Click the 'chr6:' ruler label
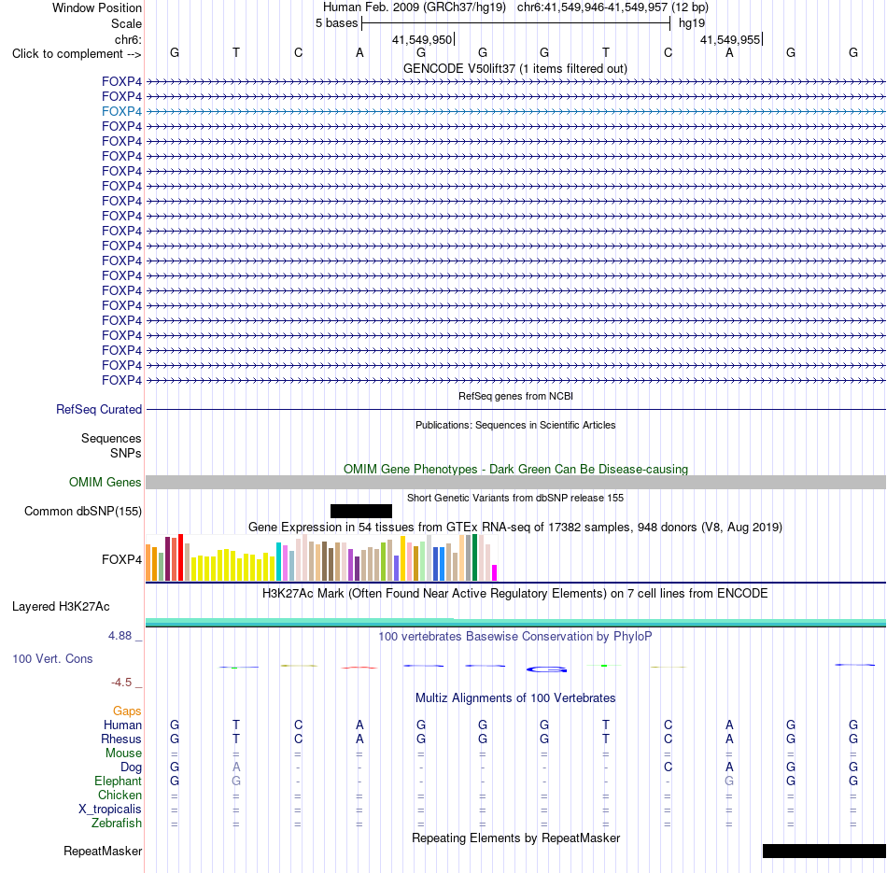Image resolution: width=887 pixels, height=873 pixels. [128, 39]
